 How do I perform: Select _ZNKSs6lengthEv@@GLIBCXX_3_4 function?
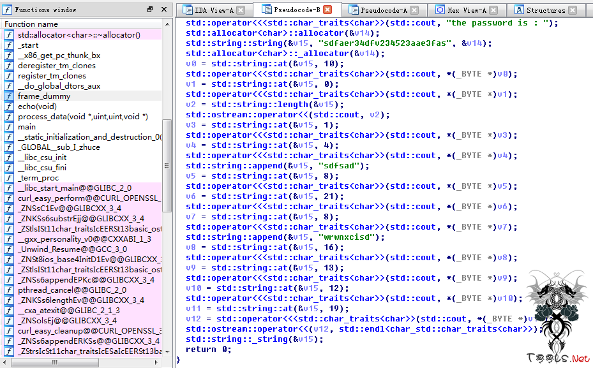[82, 300]
